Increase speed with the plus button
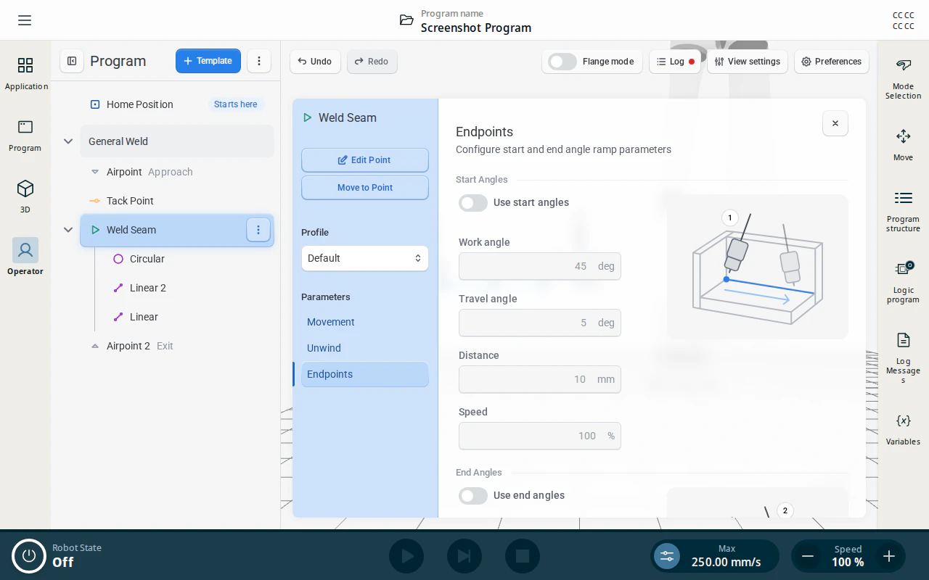 pyautogui.click(x=889, y=556)
